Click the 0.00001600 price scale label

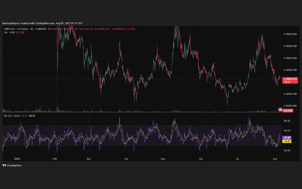click(x=290, y=34)
